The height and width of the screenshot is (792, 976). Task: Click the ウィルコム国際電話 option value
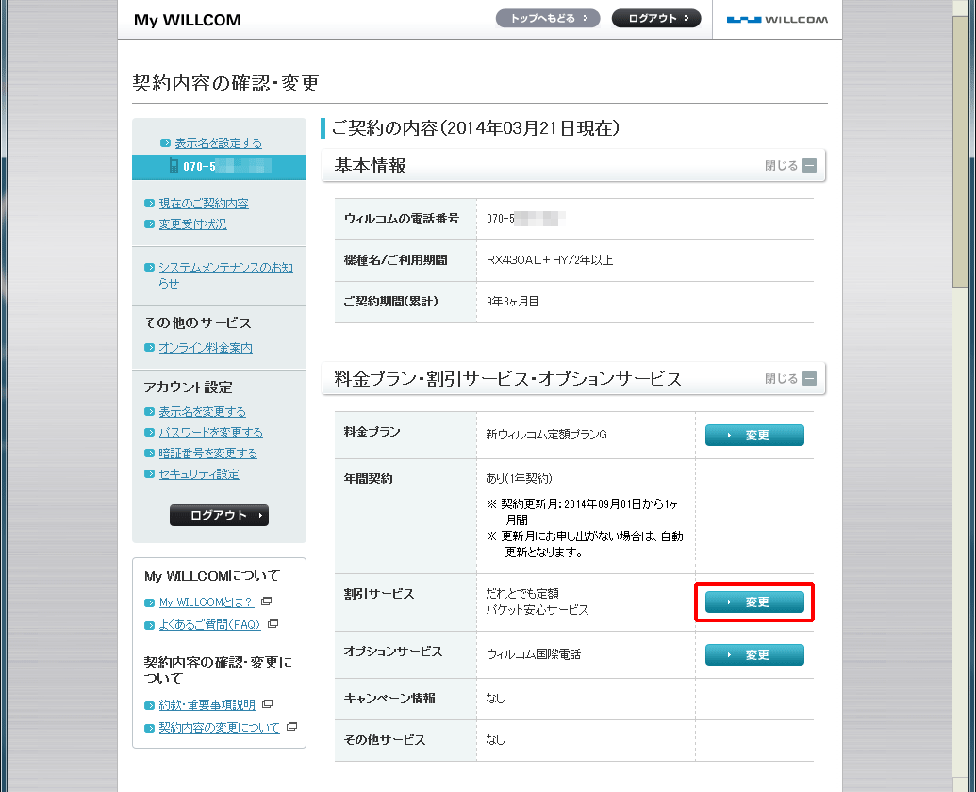tap(534, 654)
